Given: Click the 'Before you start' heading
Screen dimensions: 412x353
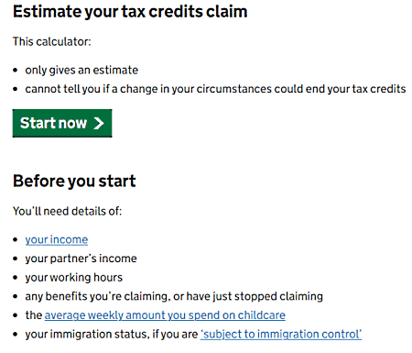Looking at the screenshot, I should [x=74, y=182].
